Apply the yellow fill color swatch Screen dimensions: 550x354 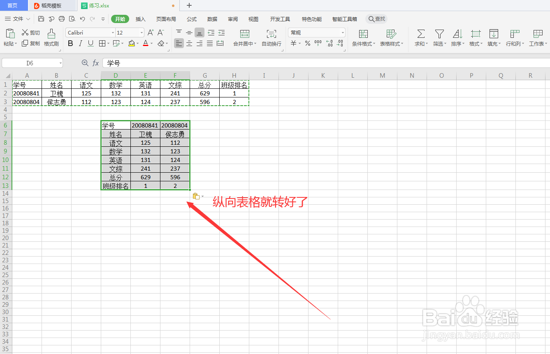[x=131, y=43]
